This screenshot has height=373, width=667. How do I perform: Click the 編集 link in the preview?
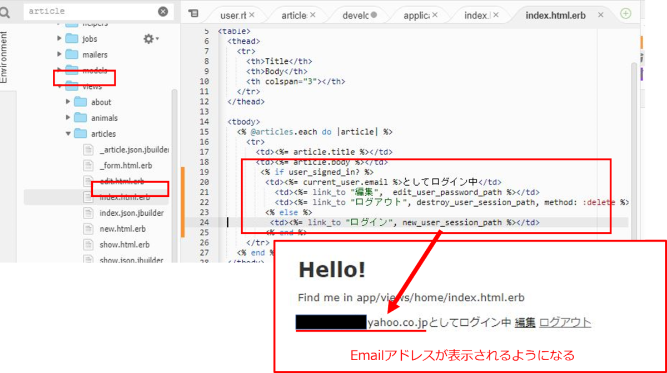(x=525, y=322)
